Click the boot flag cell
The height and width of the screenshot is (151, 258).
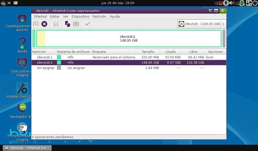[210, 57]
